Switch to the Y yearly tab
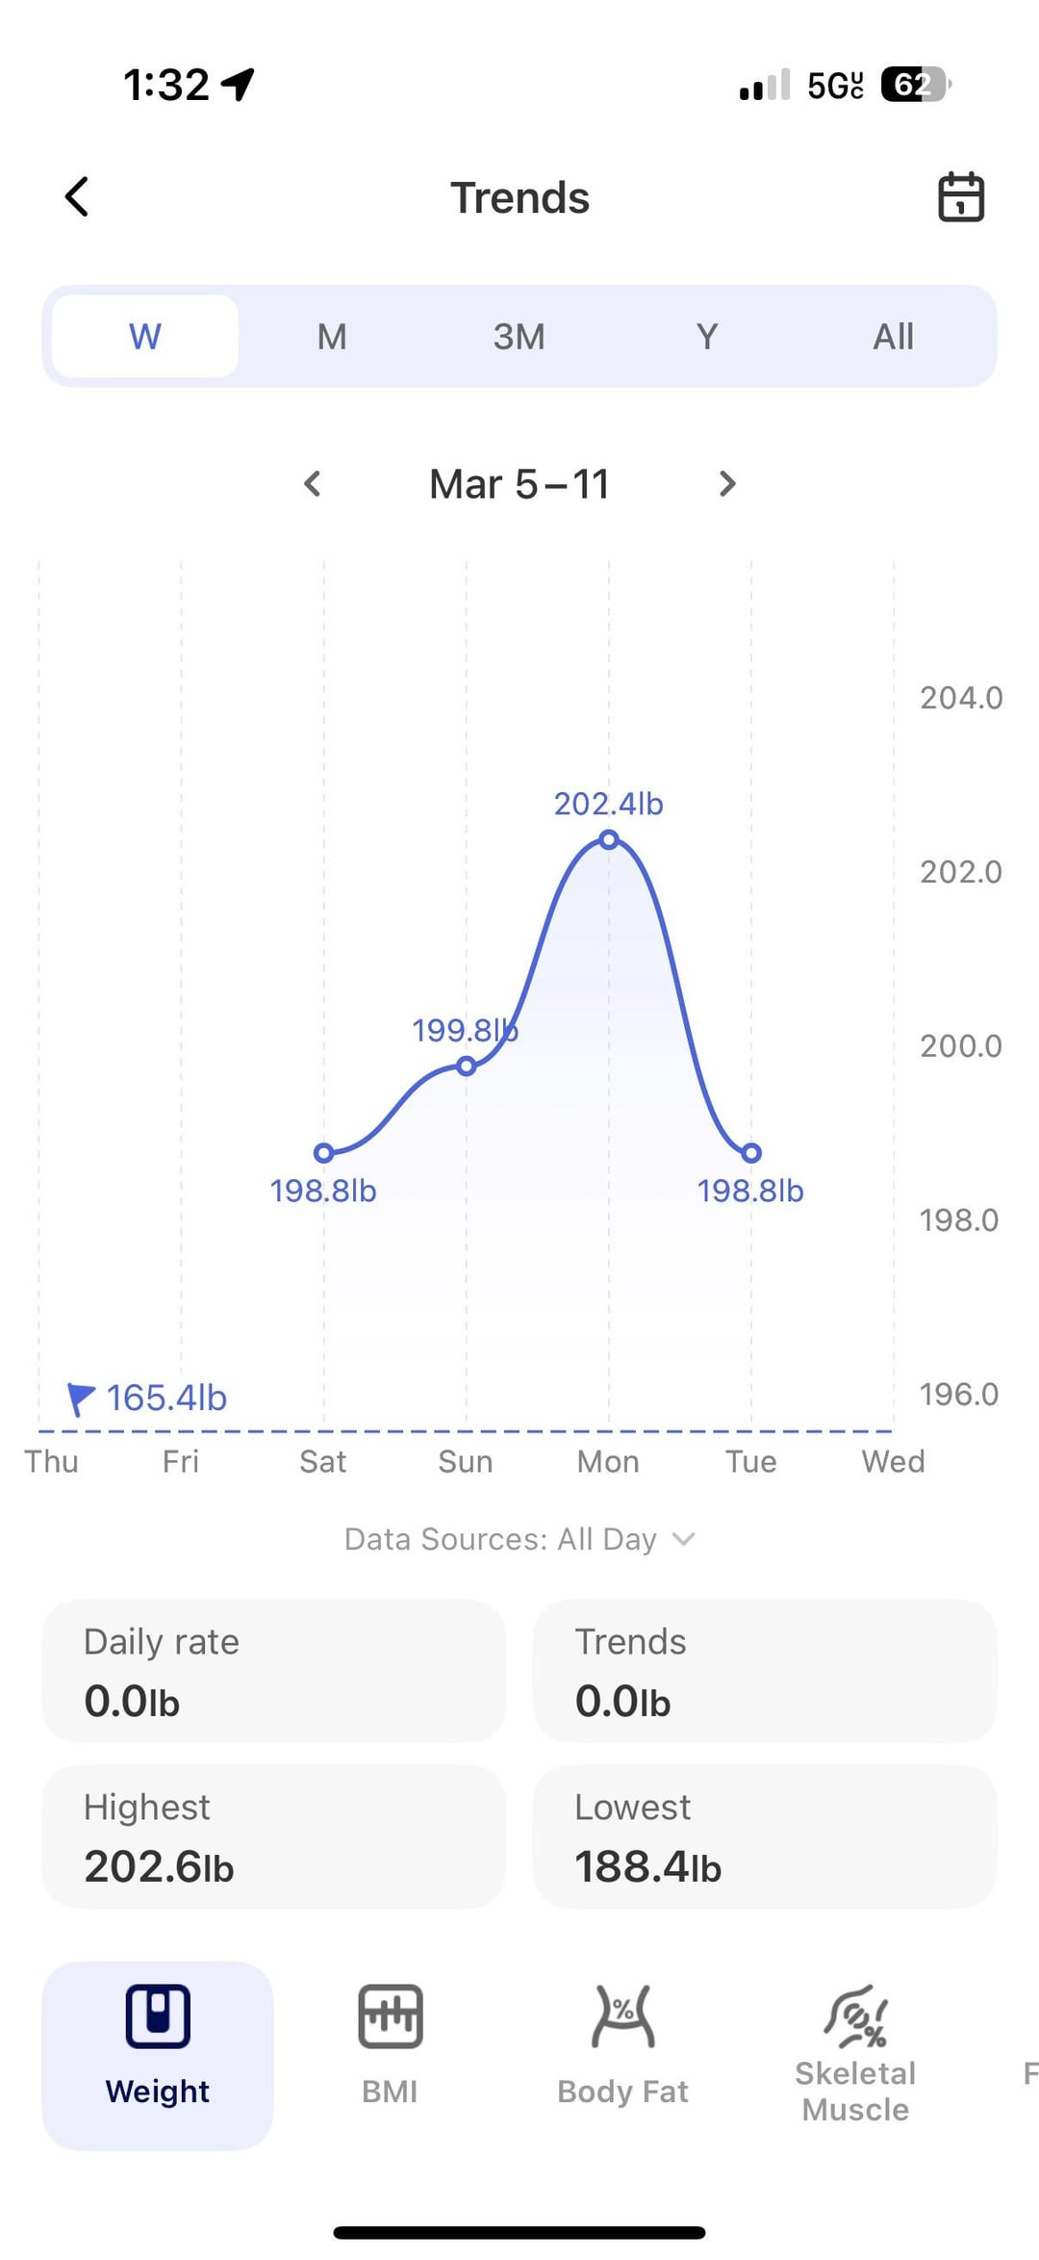The width and height of the screenshot is (1039, 2260). coord(706,336)
